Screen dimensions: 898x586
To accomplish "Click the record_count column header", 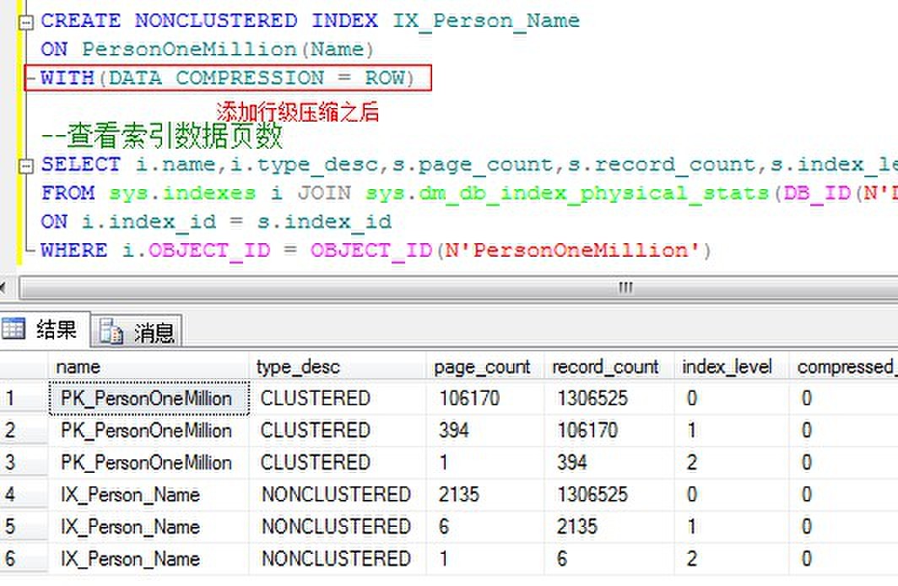I will click(609, 366).
